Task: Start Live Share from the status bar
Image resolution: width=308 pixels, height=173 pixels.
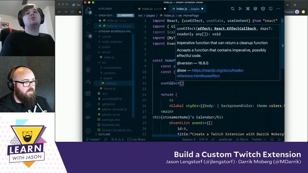Action: [x=136, y=139]
